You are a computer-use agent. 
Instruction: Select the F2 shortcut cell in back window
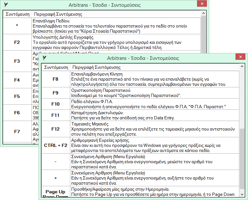(17, 42)
